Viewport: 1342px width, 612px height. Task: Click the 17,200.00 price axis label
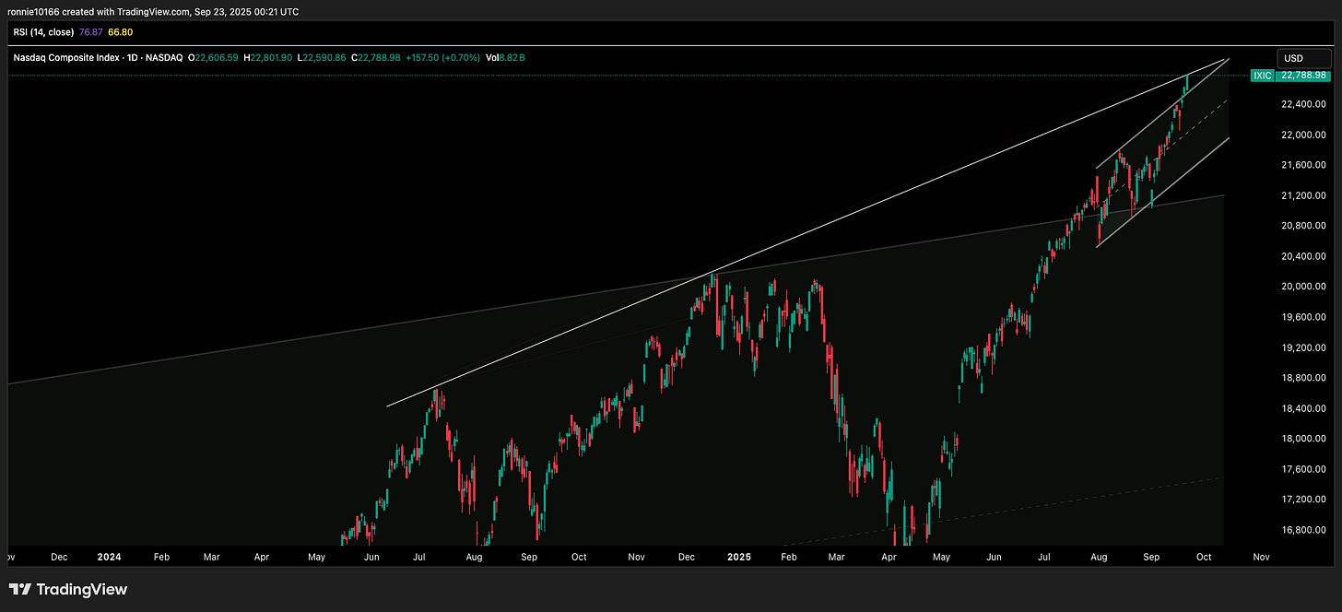coord(1303,500)
